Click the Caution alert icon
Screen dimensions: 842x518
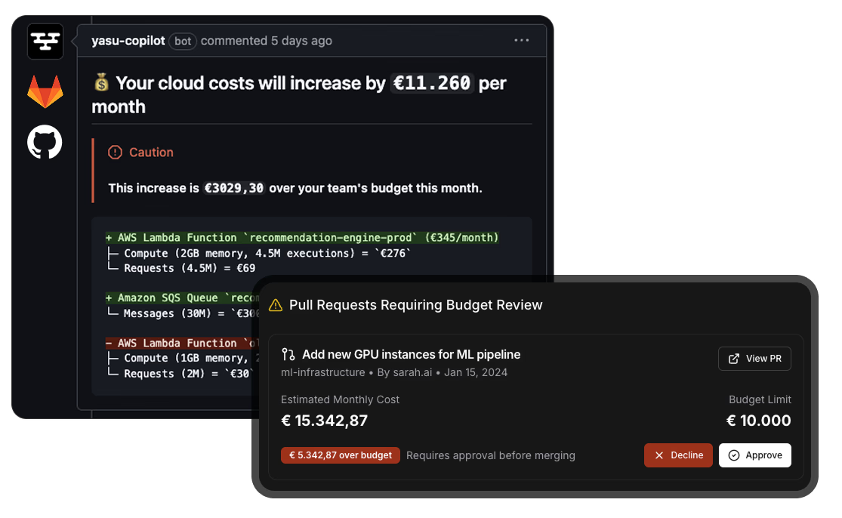[x=115, y=153]
